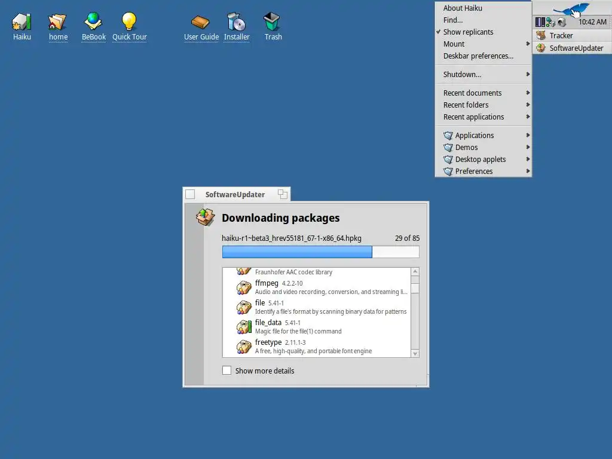Click the volume speaker tray icon
612x459 pixels.
[x=562, y=22]
